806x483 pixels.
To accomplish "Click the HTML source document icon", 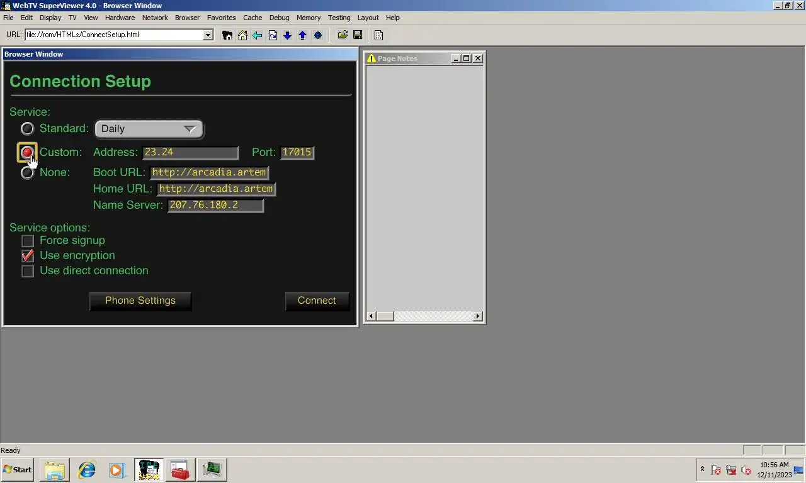I will [x=378, y=35].
